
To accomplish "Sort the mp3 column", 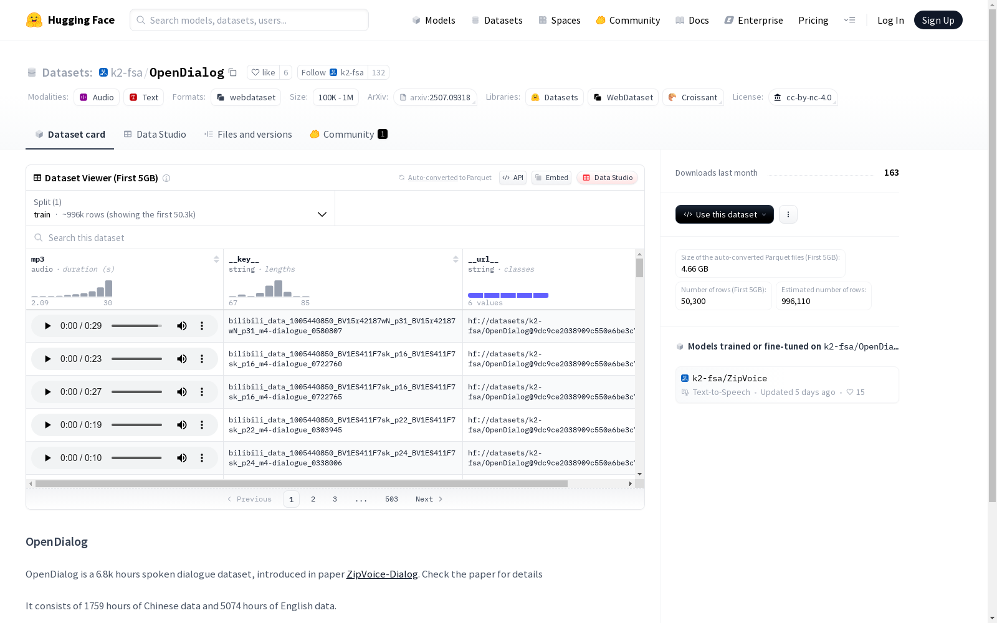I will 216,259.
